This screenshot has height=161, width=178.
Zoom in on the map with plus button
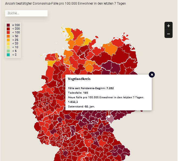pos(168,26)
